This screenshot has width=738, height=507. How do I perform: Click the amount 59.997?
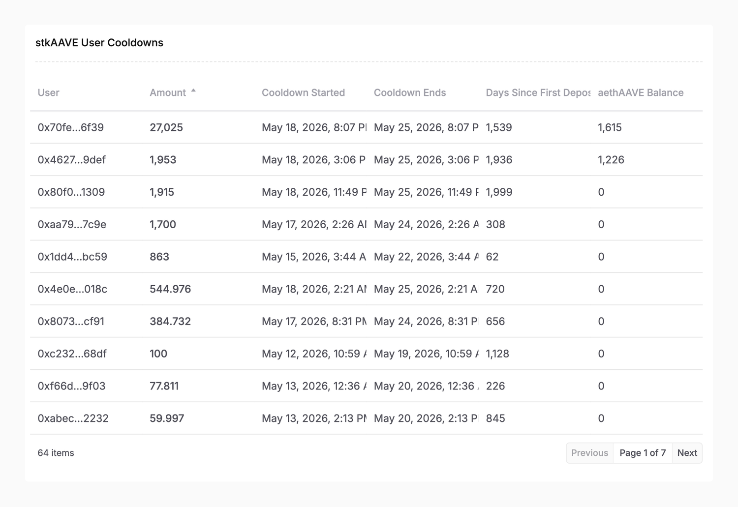point(167,418)
